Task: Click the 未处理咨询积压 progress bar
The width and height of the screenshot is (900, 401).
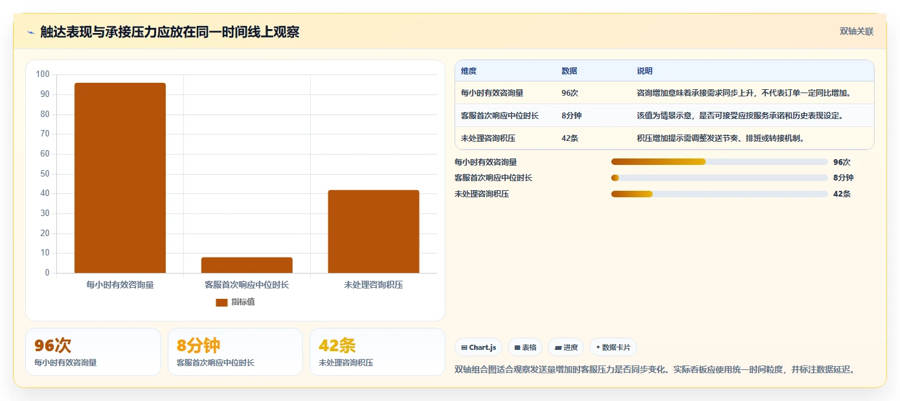Action: 719,194
